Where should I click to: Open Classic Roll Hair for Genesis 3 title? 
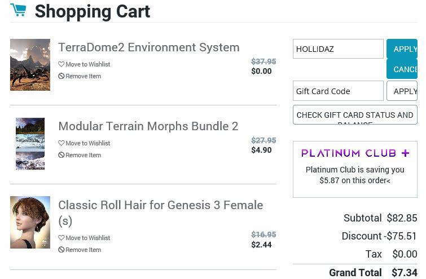point(160,205)
